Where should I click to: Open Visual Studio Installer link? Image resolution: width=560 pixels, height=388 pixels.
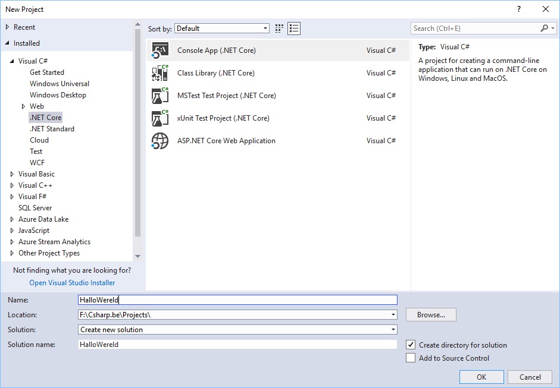72,283
